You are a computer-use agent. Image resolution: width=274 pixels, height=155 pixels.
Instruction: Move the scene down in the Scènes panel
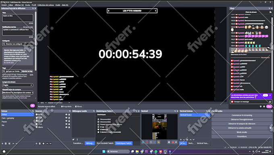pos(17,143)
